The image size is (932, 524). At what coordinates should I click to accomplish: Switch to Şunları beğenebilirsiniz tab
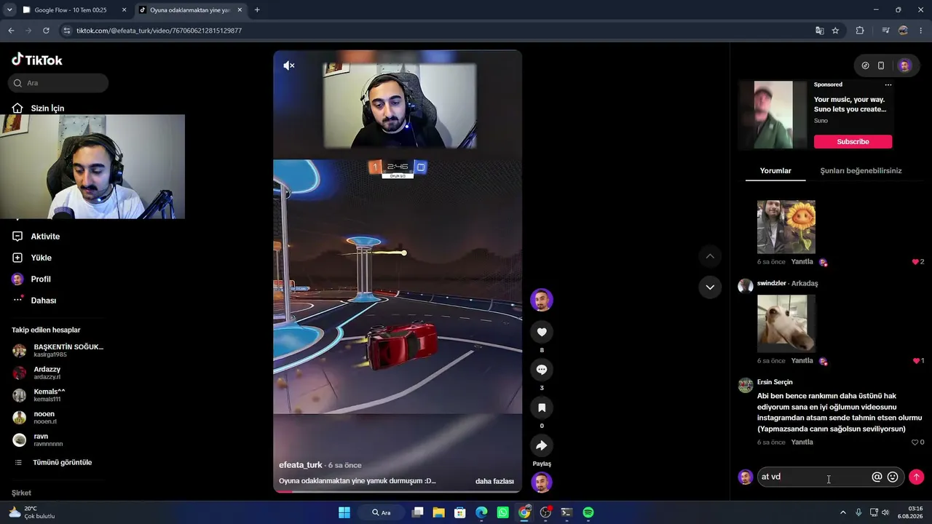coord(861,171)
